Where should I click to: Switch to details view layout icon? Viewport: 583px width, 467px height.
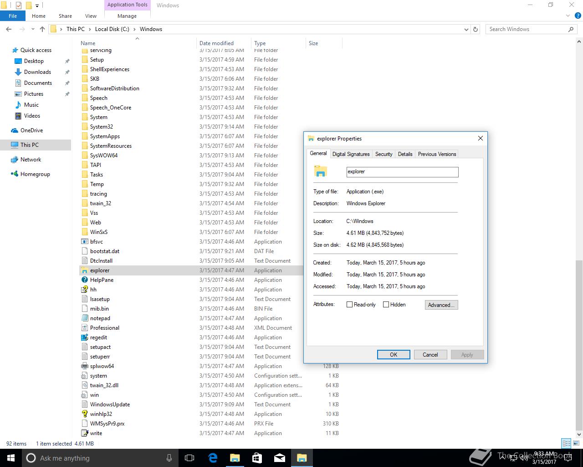pos(566,443)
